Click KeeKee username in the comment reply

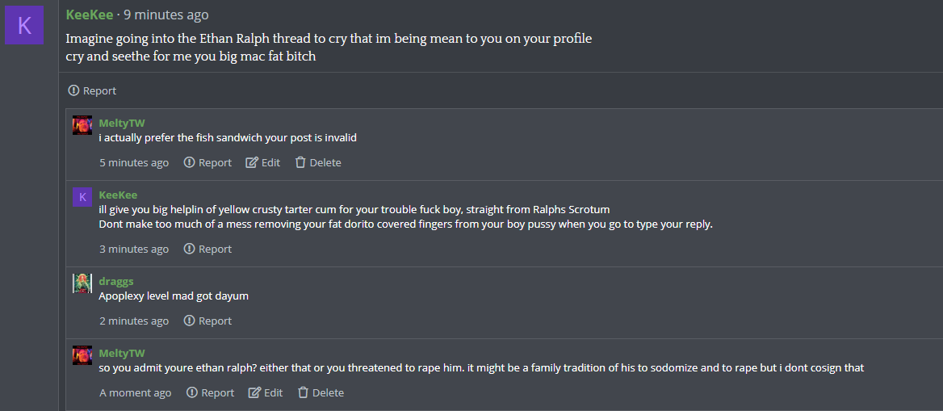click(x=119, y=195)
